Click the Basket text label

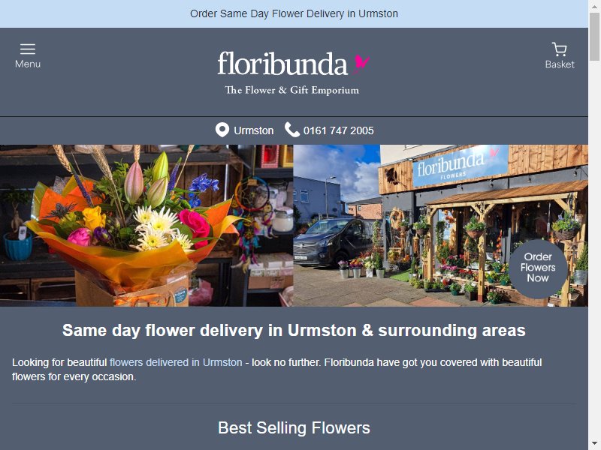pyautogui.click(x=560, y=64)
